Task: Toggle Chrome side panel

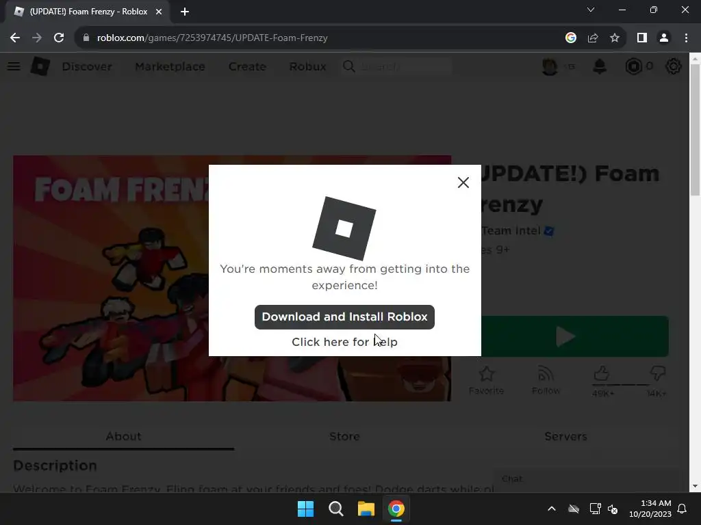Action: pos(642,38)
